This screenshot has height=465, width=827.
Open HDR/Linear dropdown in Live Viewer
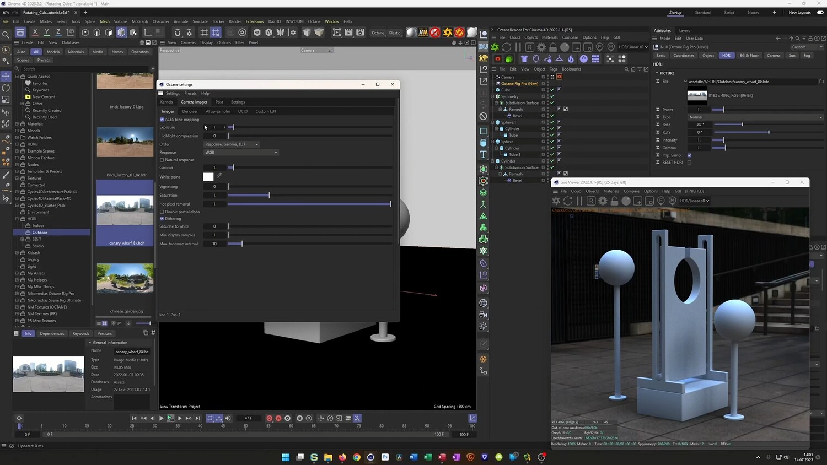click(695, 201)
